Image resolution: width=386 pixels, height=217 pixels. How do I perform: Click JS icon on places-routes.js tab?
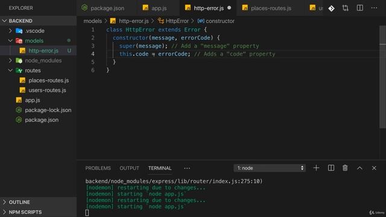point(245,8)
